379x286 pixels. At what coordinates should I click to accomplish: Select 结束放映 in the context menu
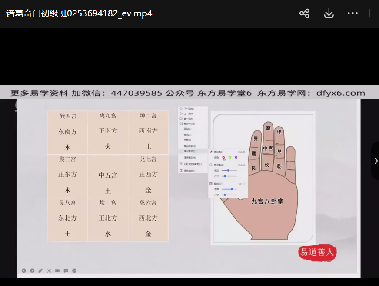pyautogui.click(x=189, y=171)
